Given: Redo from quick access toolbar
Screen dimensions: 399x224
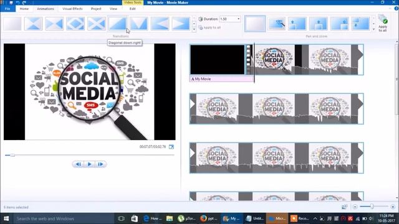Looking at the screenshot, I should [x=24, y=2].
